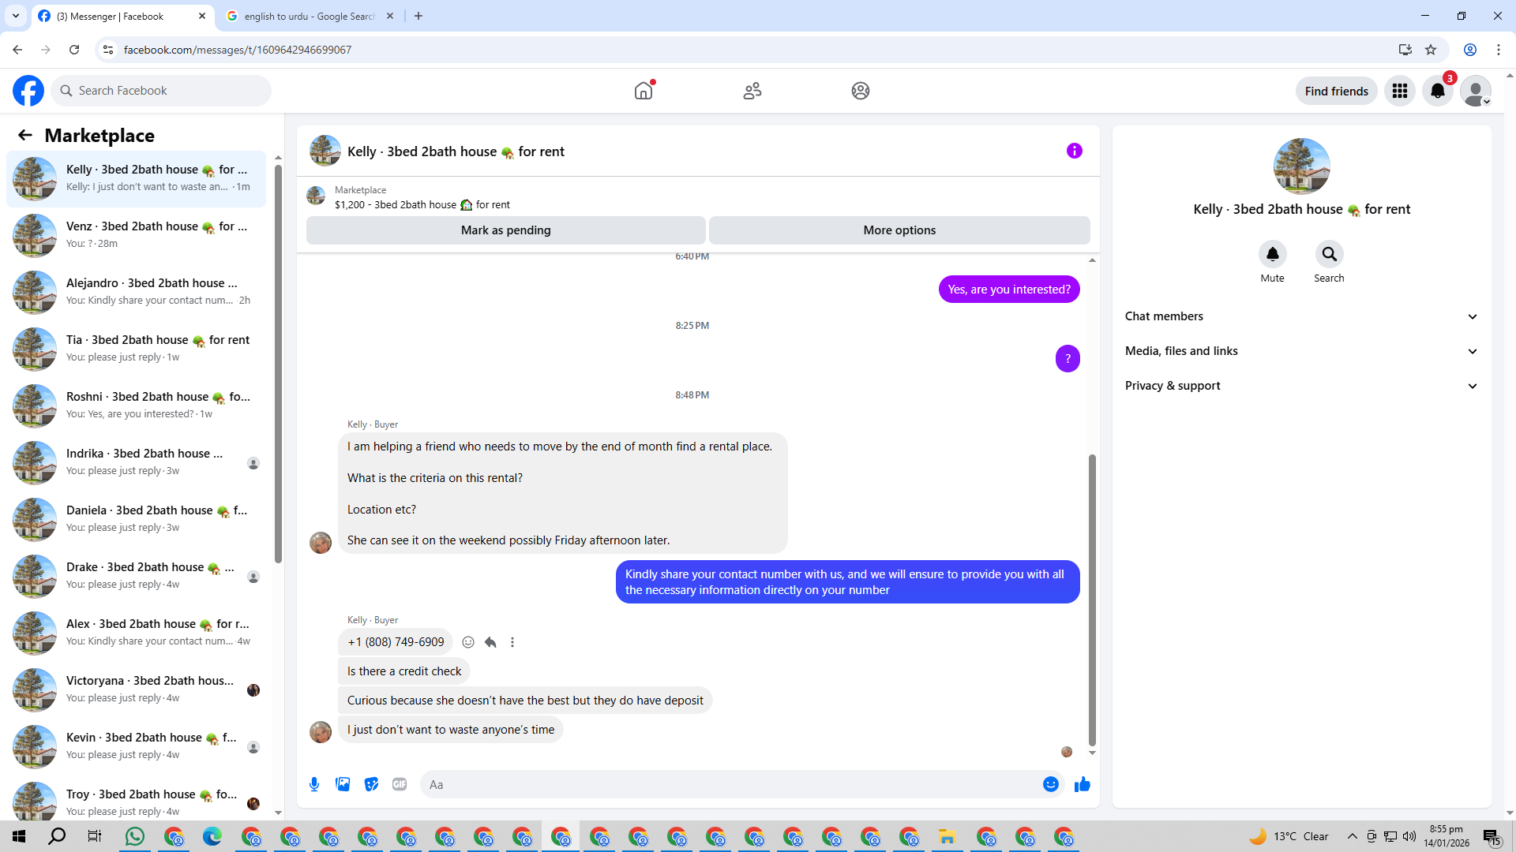Mute this conversation with bell icon
The width and height of the screenshot is (1516, 852).
[x=1272, y=254]
